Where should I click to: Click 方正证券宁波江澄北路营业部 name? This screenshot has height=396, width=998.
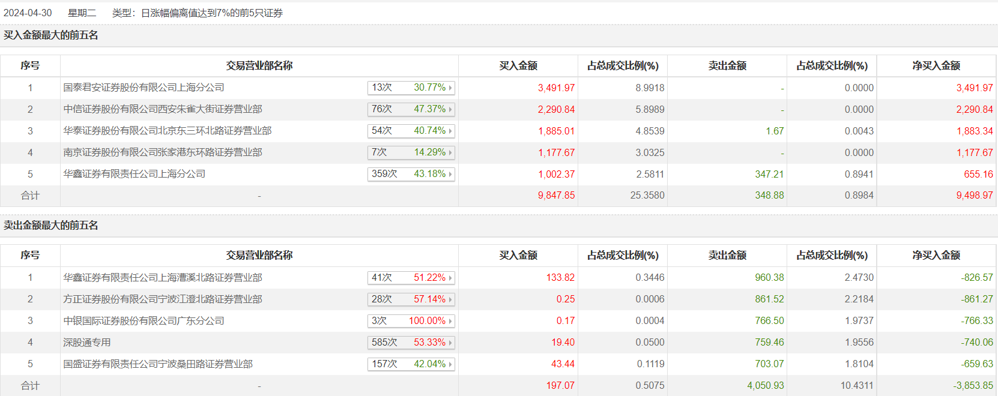163,299
